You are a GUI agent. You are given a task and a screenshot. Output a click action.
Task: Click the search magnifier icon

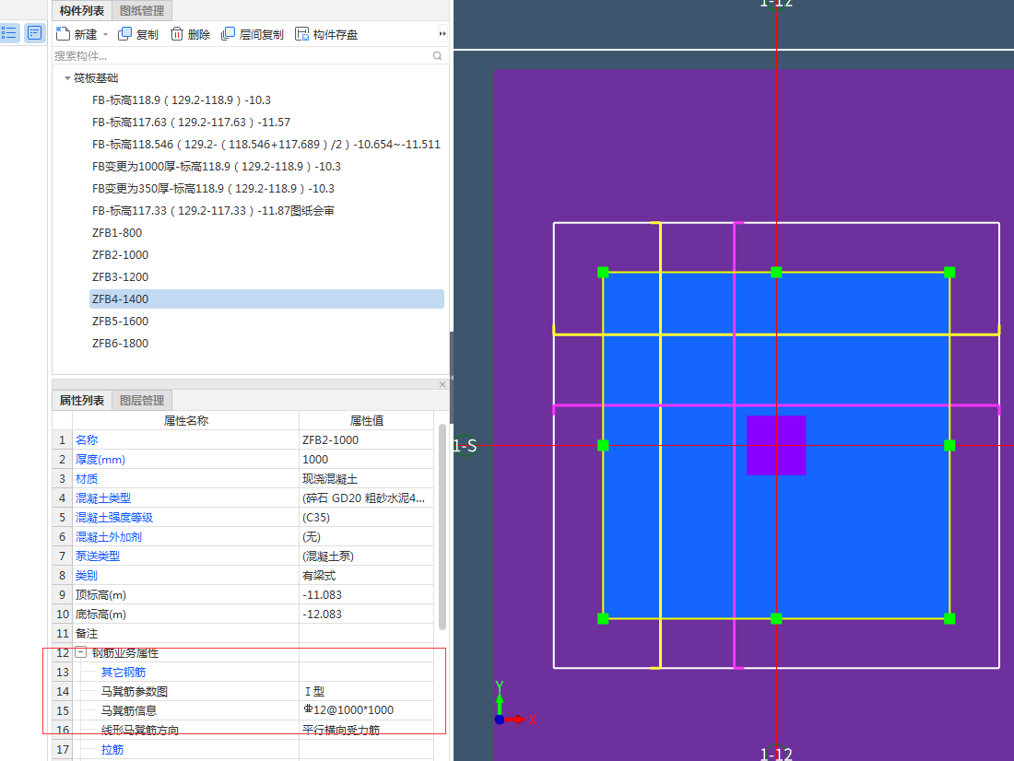(437, 55)
